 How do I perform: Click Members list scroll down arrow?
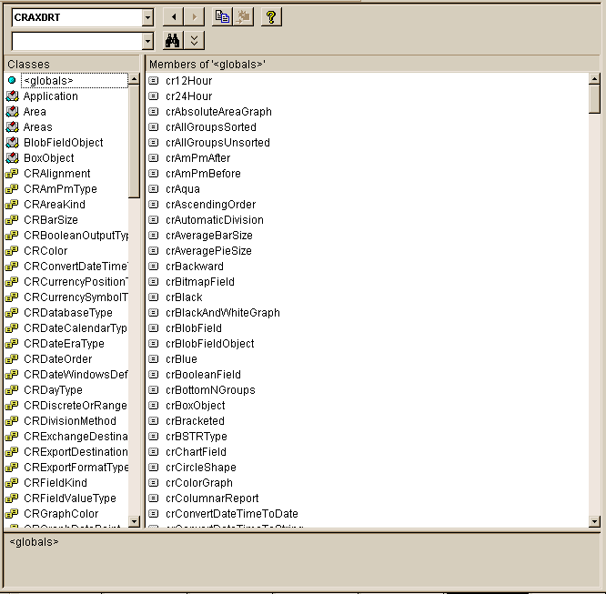594,521
